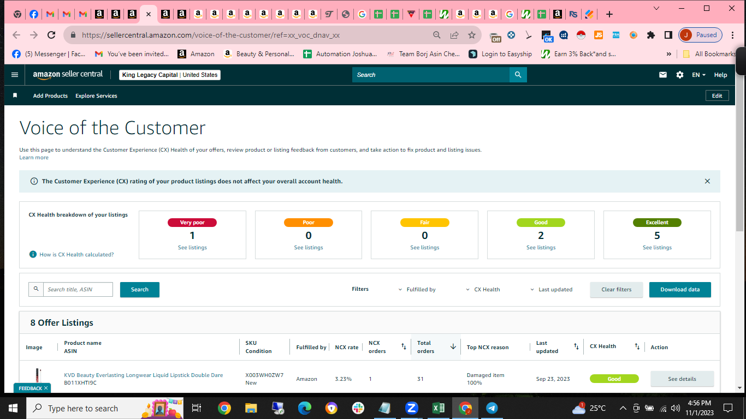Click See listings under Very poor

pyautogui.click(x=193, y=248)
